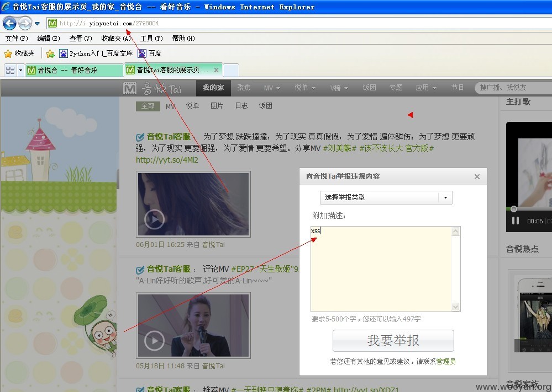552x392 pixels.
Task: Expand the tab list dropdown arrow
Action: pyautogui.click(x=20, y=70)
